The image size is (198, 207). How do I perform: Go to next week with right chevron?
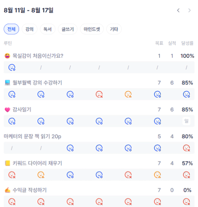(189, 10)
